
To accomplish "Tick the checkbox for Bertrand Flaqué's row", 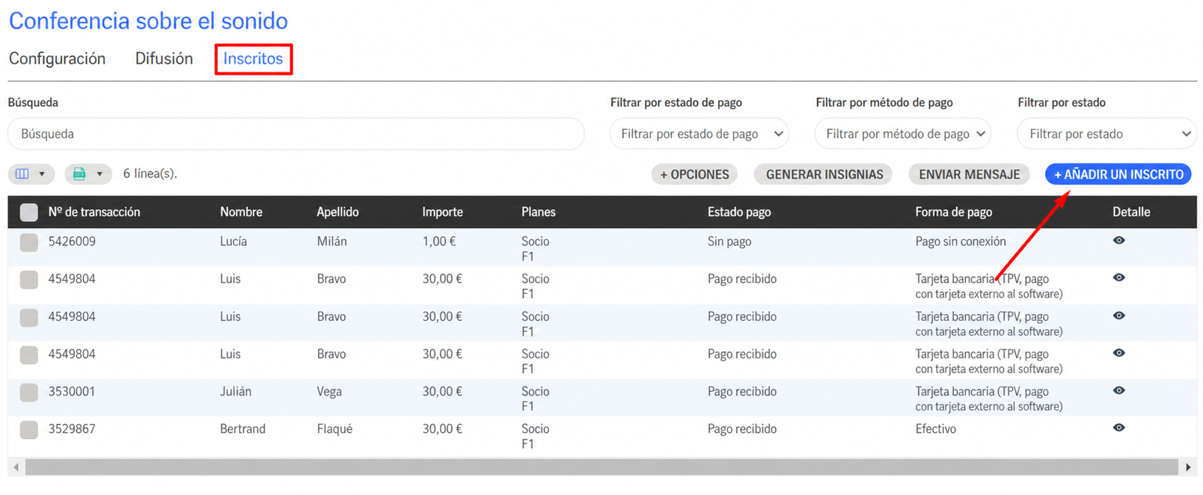I will (29, 429).
